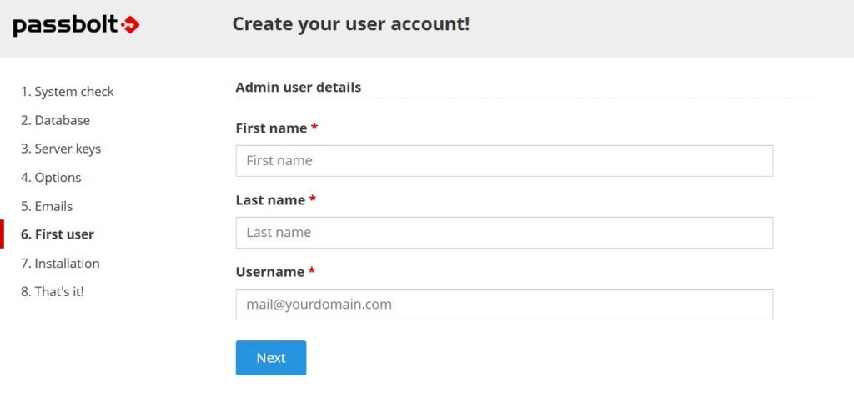Click the Admin user details heading
Screen dimensions: 854x413
(298, 87)
